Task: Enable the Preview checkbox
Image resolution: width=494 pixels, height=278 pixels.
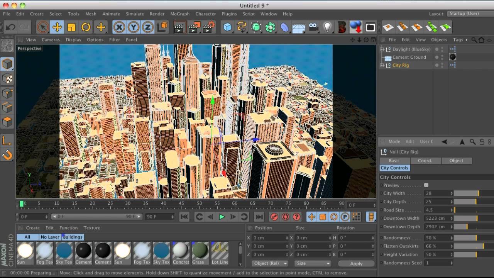Action: (426, 185)
